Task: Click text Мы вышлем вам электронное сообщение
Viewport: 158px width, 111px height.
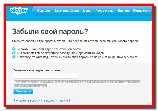Action: click(46, 53)
